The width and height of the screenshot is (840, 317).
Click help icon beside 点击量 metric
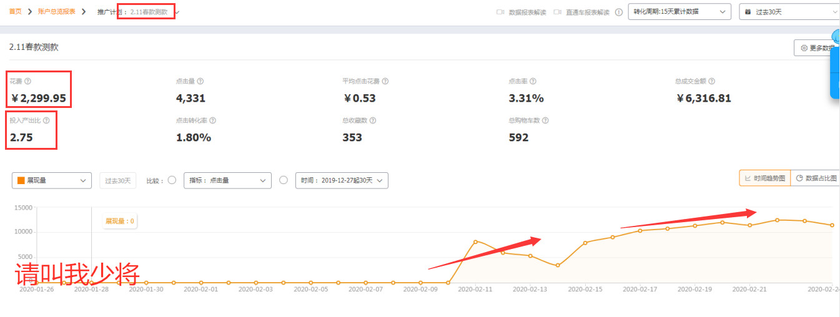click(200, 81)
